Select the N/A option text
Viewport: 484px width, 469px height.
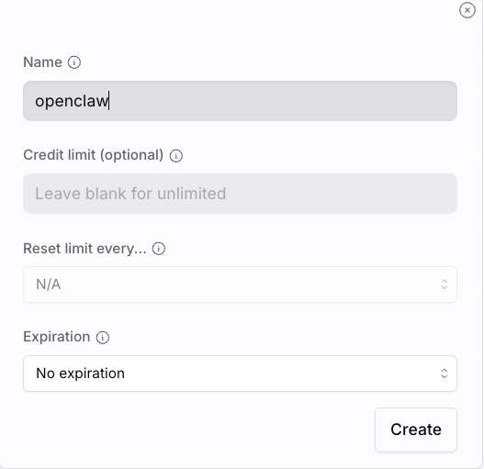[x=48, y=285]
